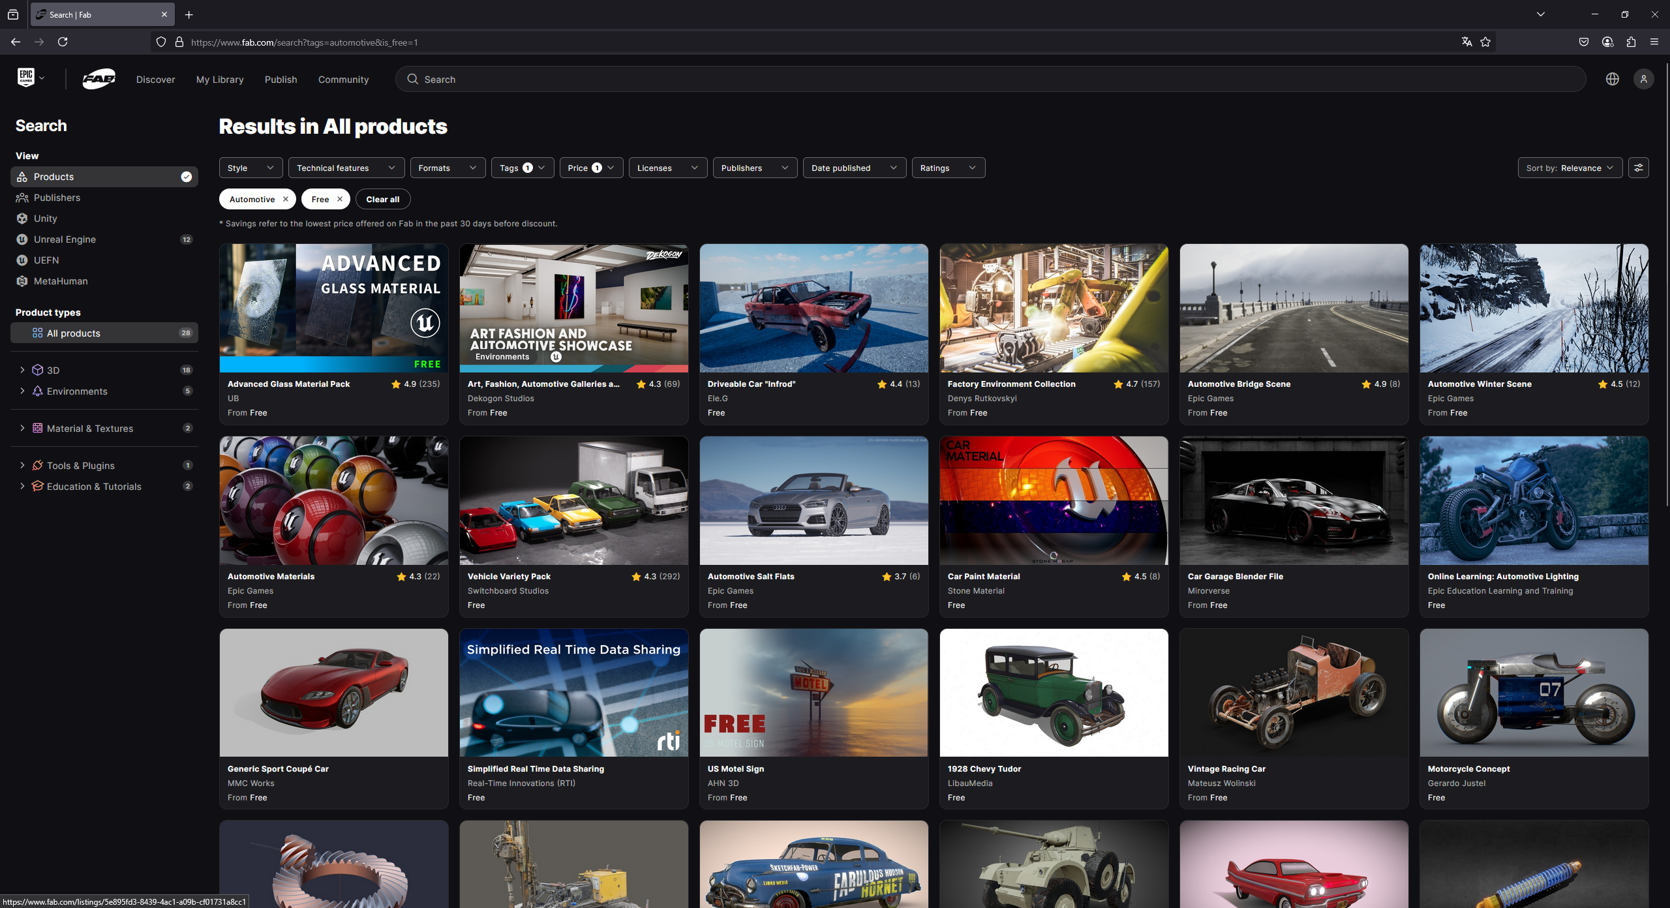Open the list all tabs chevron
This screenshot has width=1670, height=908.
1541,14
